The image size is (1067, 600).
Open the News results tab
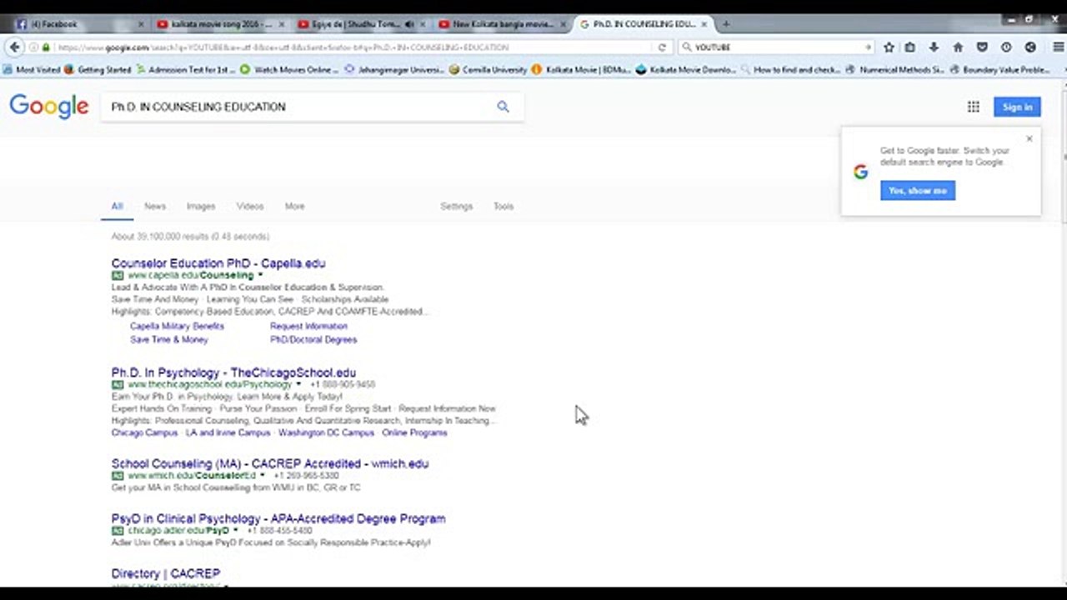155,206
